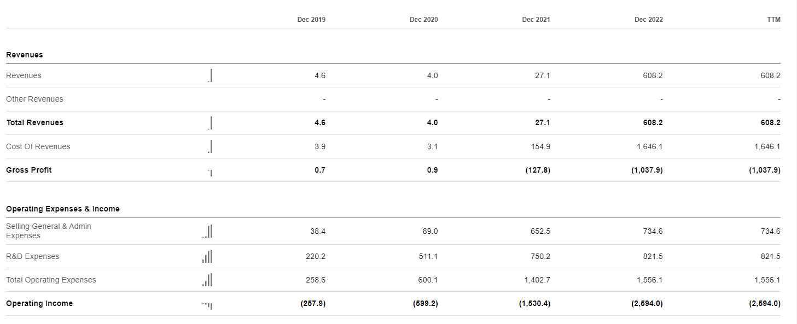Select the Dec 2020 column header

pos(423,20)
